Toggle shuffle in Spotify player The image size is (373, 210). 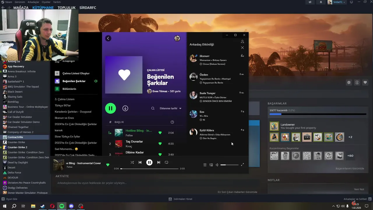pos(132,162)
